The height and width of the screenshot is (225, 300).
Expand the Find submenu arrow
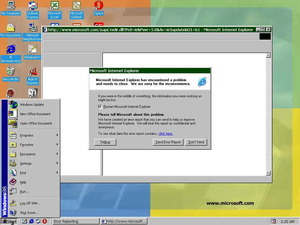tap(57, 173)
